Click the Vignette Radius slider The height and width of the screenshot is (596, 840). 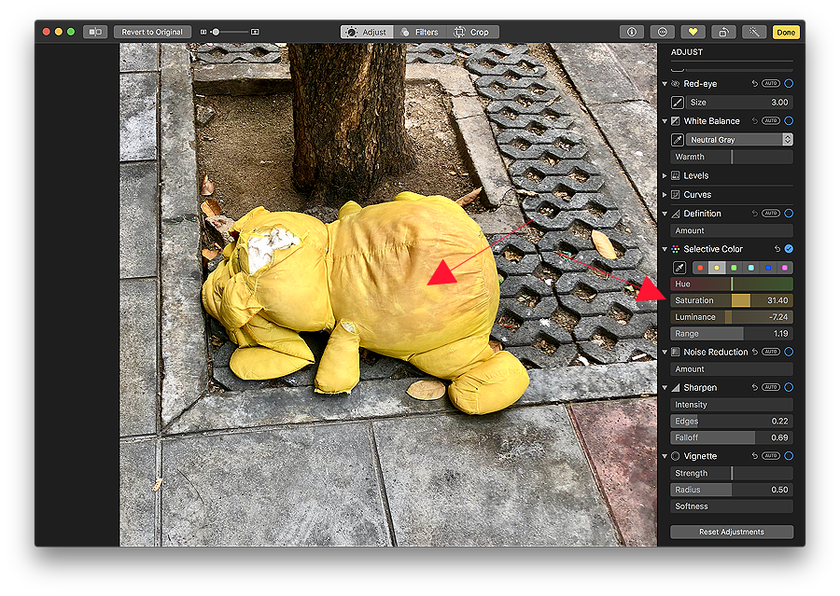(x=731, y=490)
